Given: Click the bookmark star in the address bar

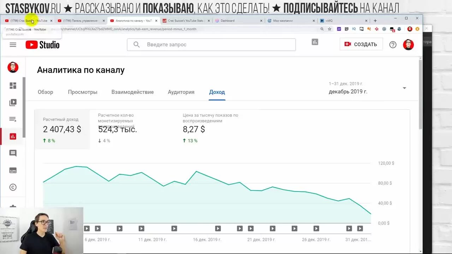Looking at the screenshot, I should point(329,29).
